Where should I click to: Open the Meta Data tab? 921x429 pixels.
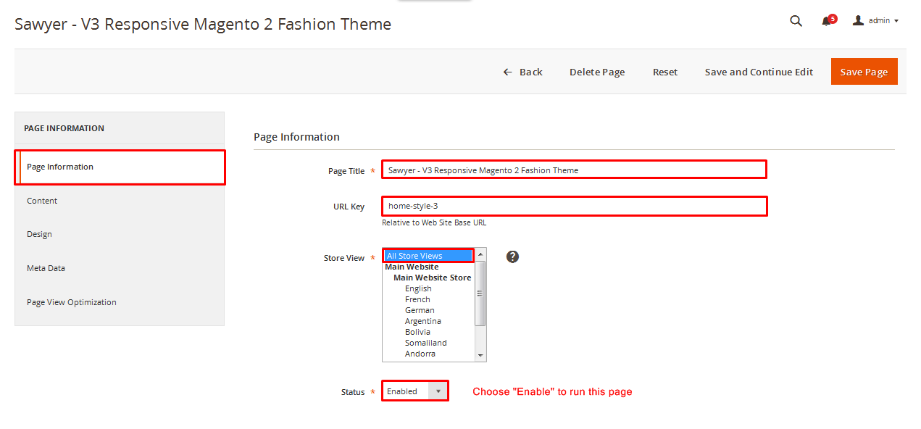46,268
